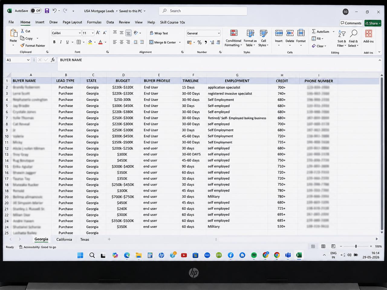Open Sort & Filter menu
The width and height of the screenshot is (387, 290).
(x=342, y=38)
